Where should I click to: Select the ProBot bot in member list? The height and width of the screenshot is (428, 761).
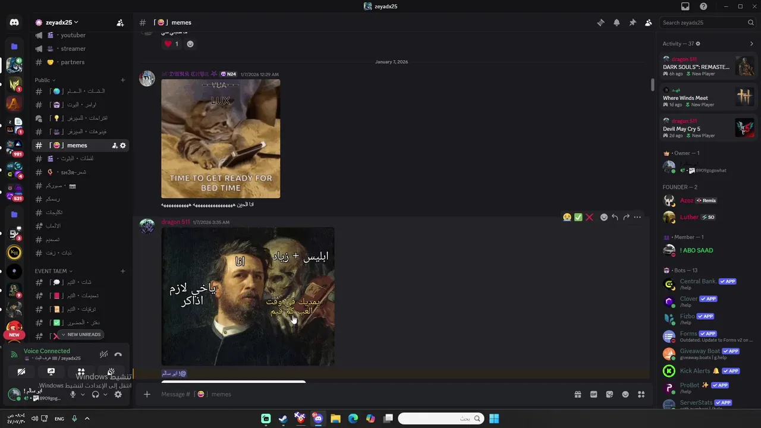(x=709, y=388)
